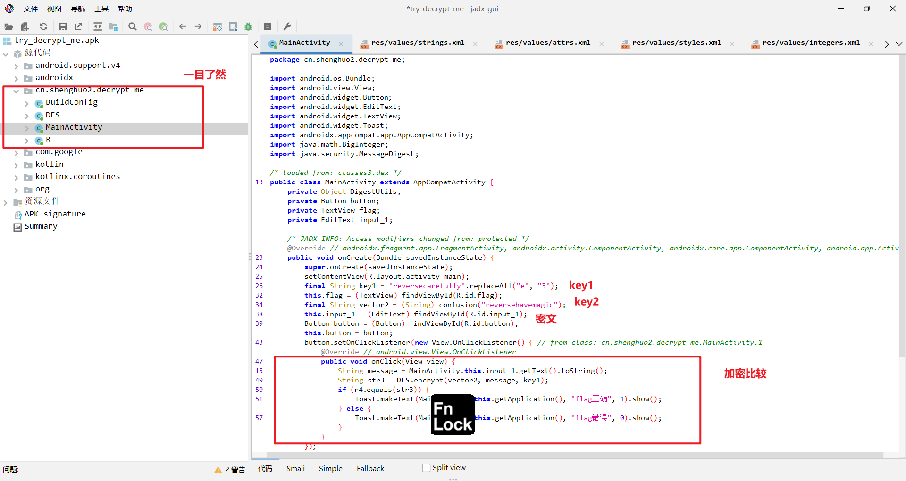Open the 工具 menu
Image resolution: width=906 pixels, height=481 pixels.
(101, 8)
